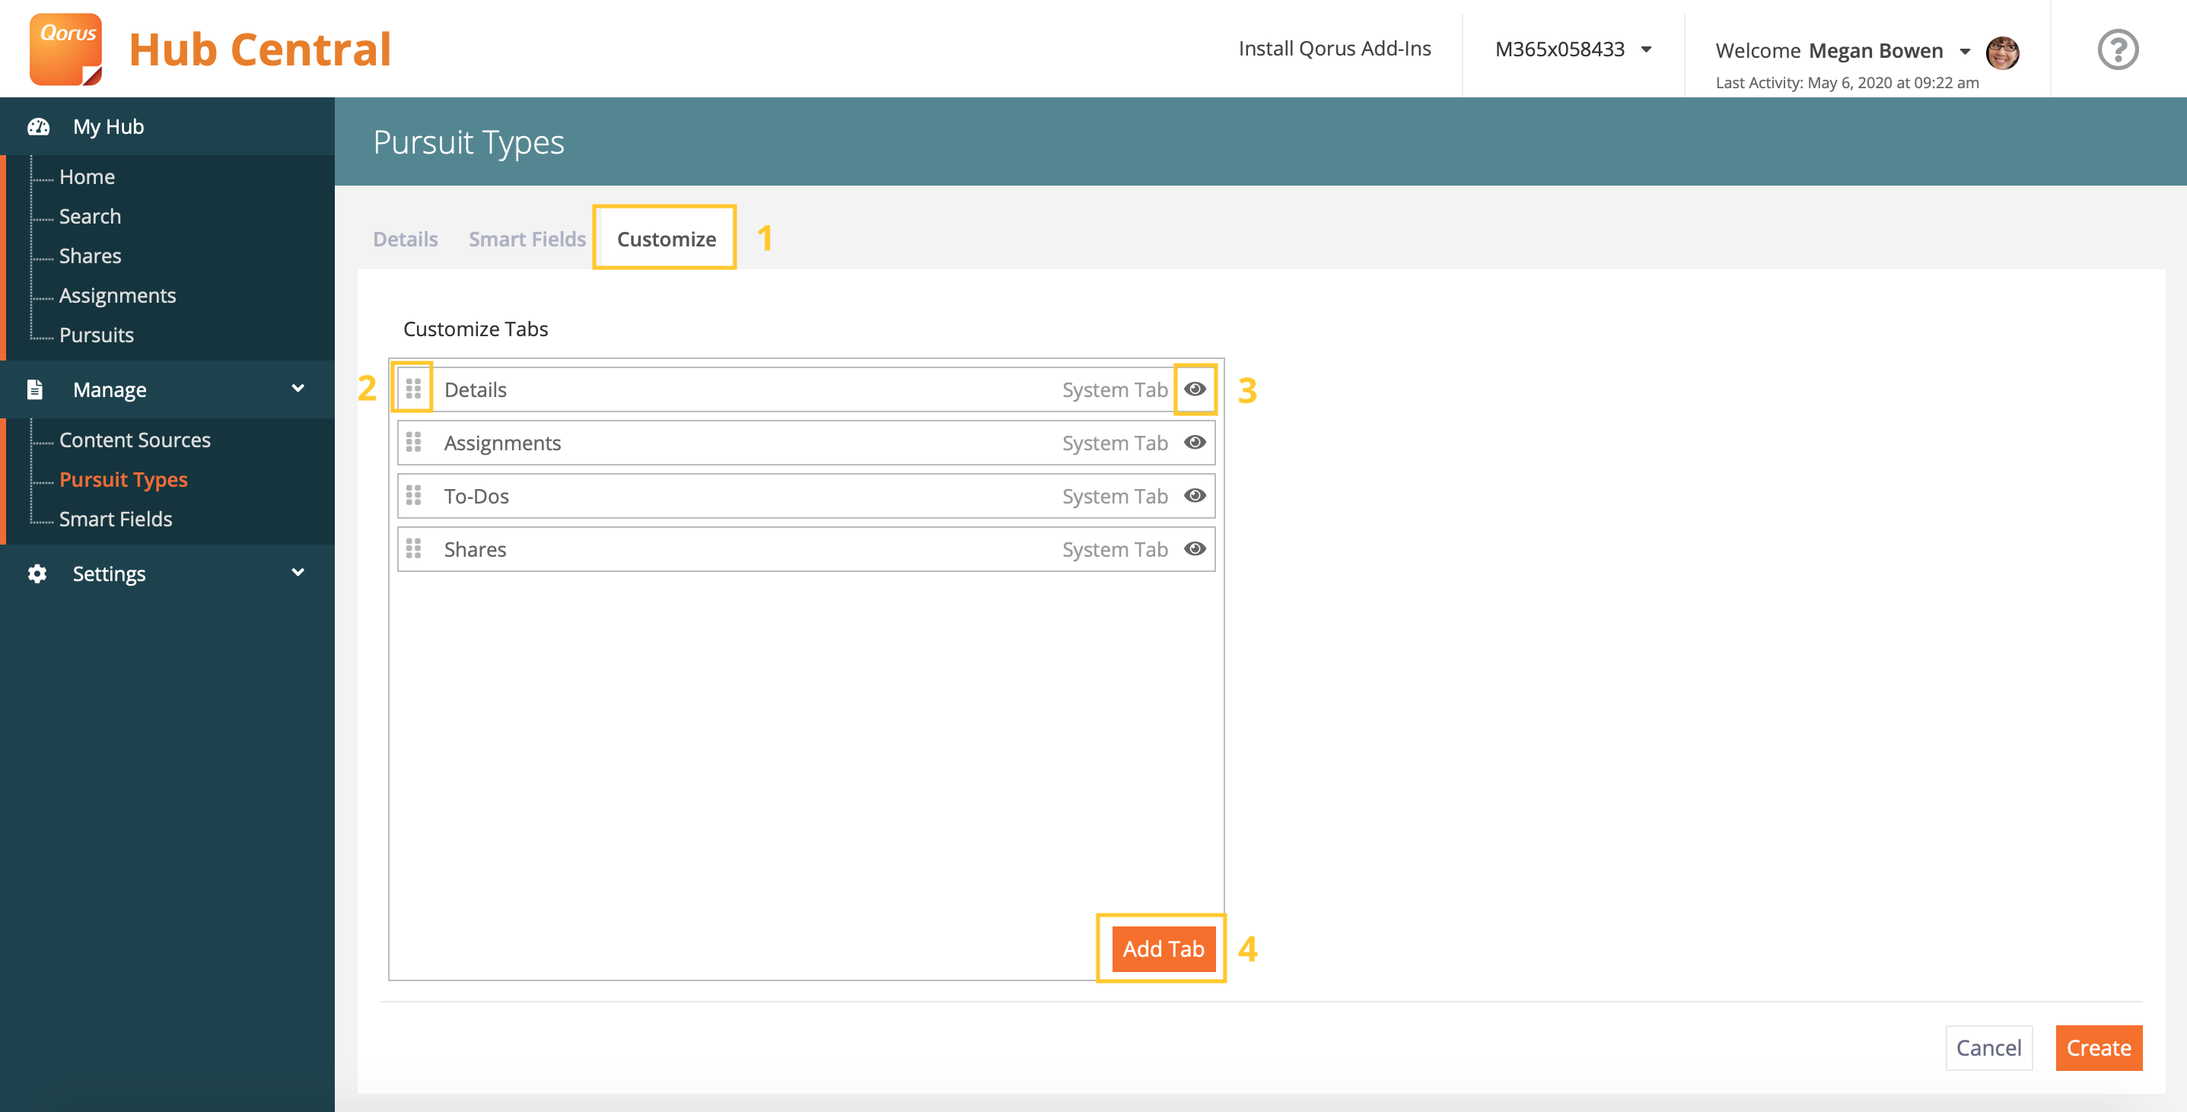Open Shares in the My Hub menu
Screen dimensions: 2187x1112
pyautogui.click(x=90, y=256)
